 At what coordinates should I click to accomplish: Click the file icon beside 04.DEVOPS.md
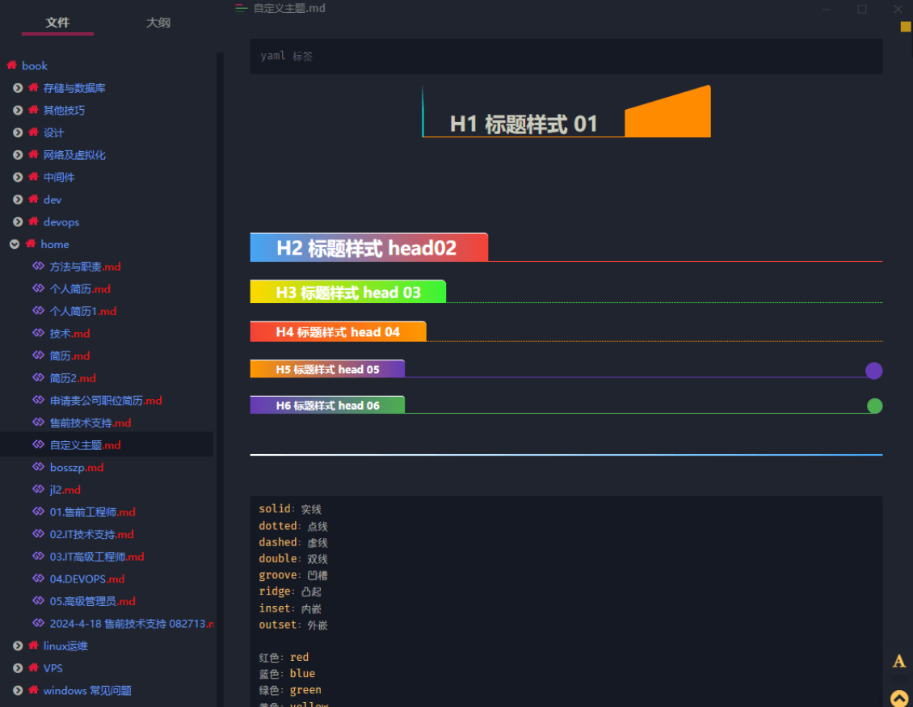point(39,579)
